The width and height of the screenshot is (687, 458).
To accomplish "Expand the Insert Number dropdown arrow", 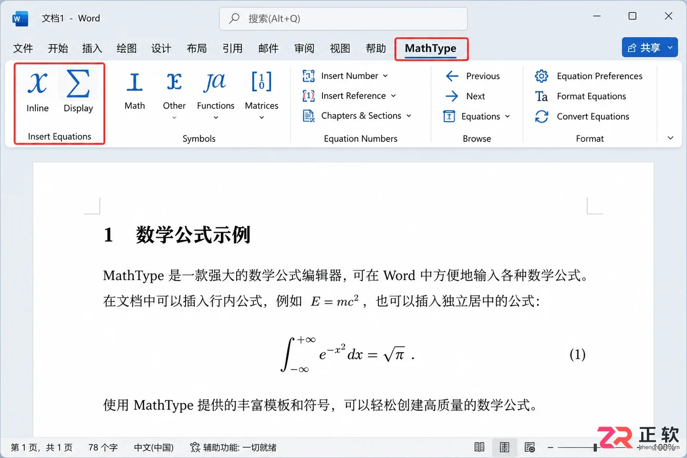I will click(385, 76).
